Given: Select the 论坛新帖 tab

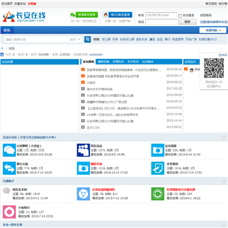Looking at the screenshot, I should [x=88, y=61].
